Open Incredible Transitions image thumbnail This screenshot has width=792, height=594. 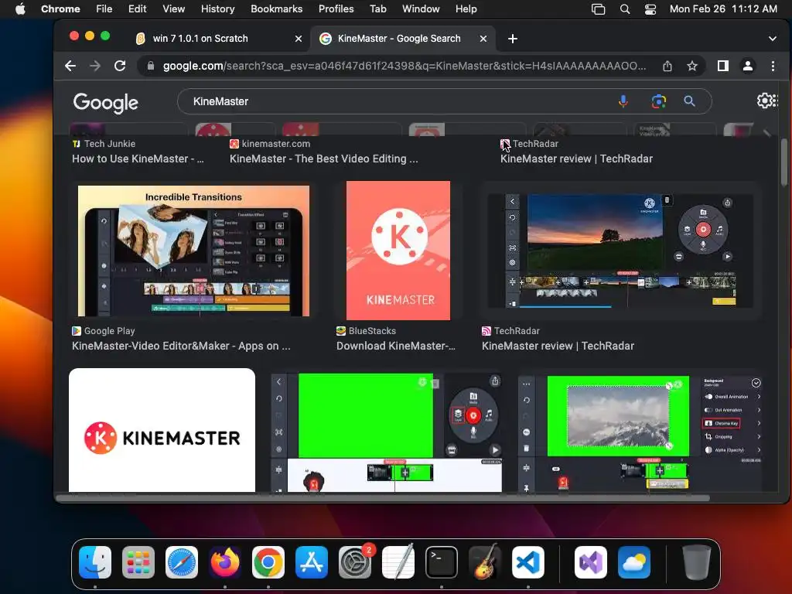pyautogui.click(x=193, y=251)
